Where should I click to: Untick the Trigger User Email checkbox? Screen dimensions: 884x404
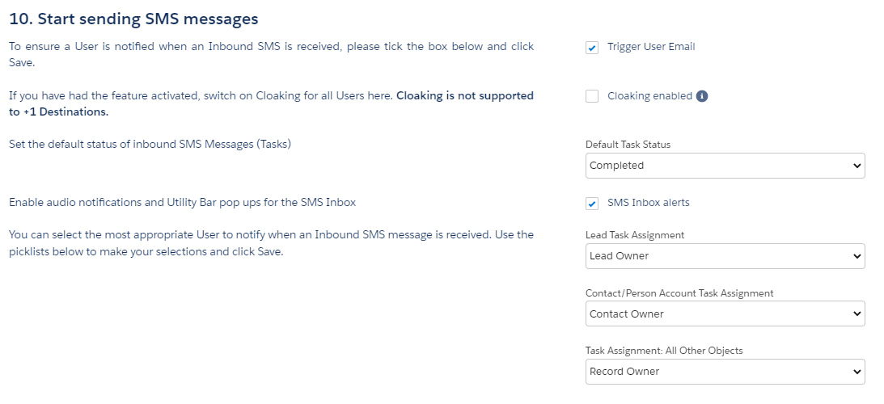592,48
